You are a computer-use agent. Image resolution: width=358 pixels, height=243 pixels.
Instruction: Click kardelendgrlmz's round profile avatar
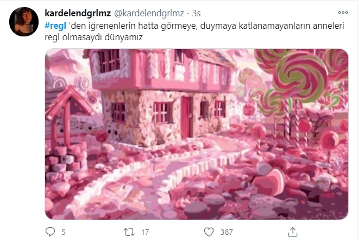tap(24, 22)
